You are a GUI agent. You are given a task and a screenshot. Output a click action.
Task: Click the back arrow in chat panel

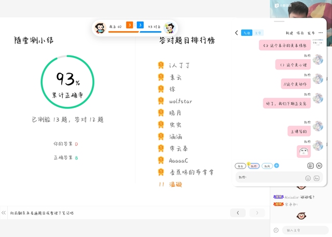pos(237,33)
